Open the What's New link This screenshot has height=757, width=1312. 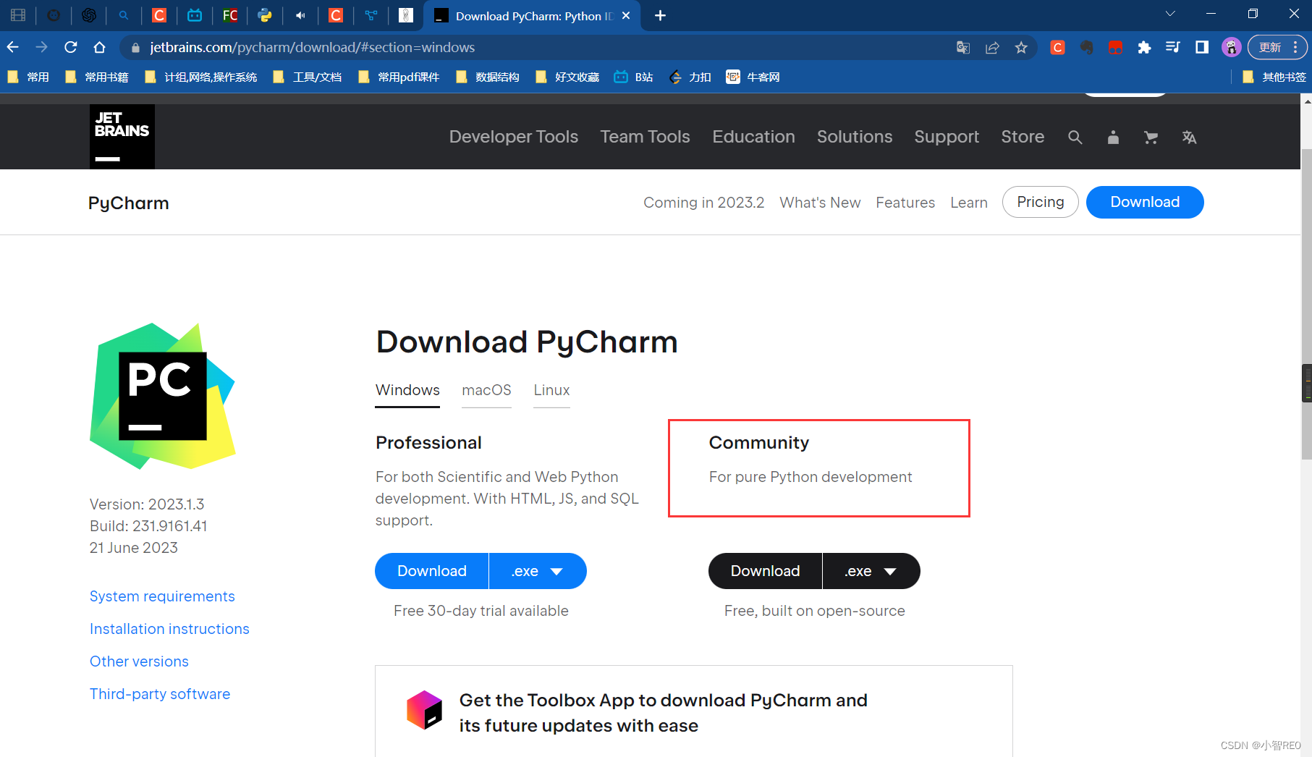pyautogui.click(x=820, y=203)
